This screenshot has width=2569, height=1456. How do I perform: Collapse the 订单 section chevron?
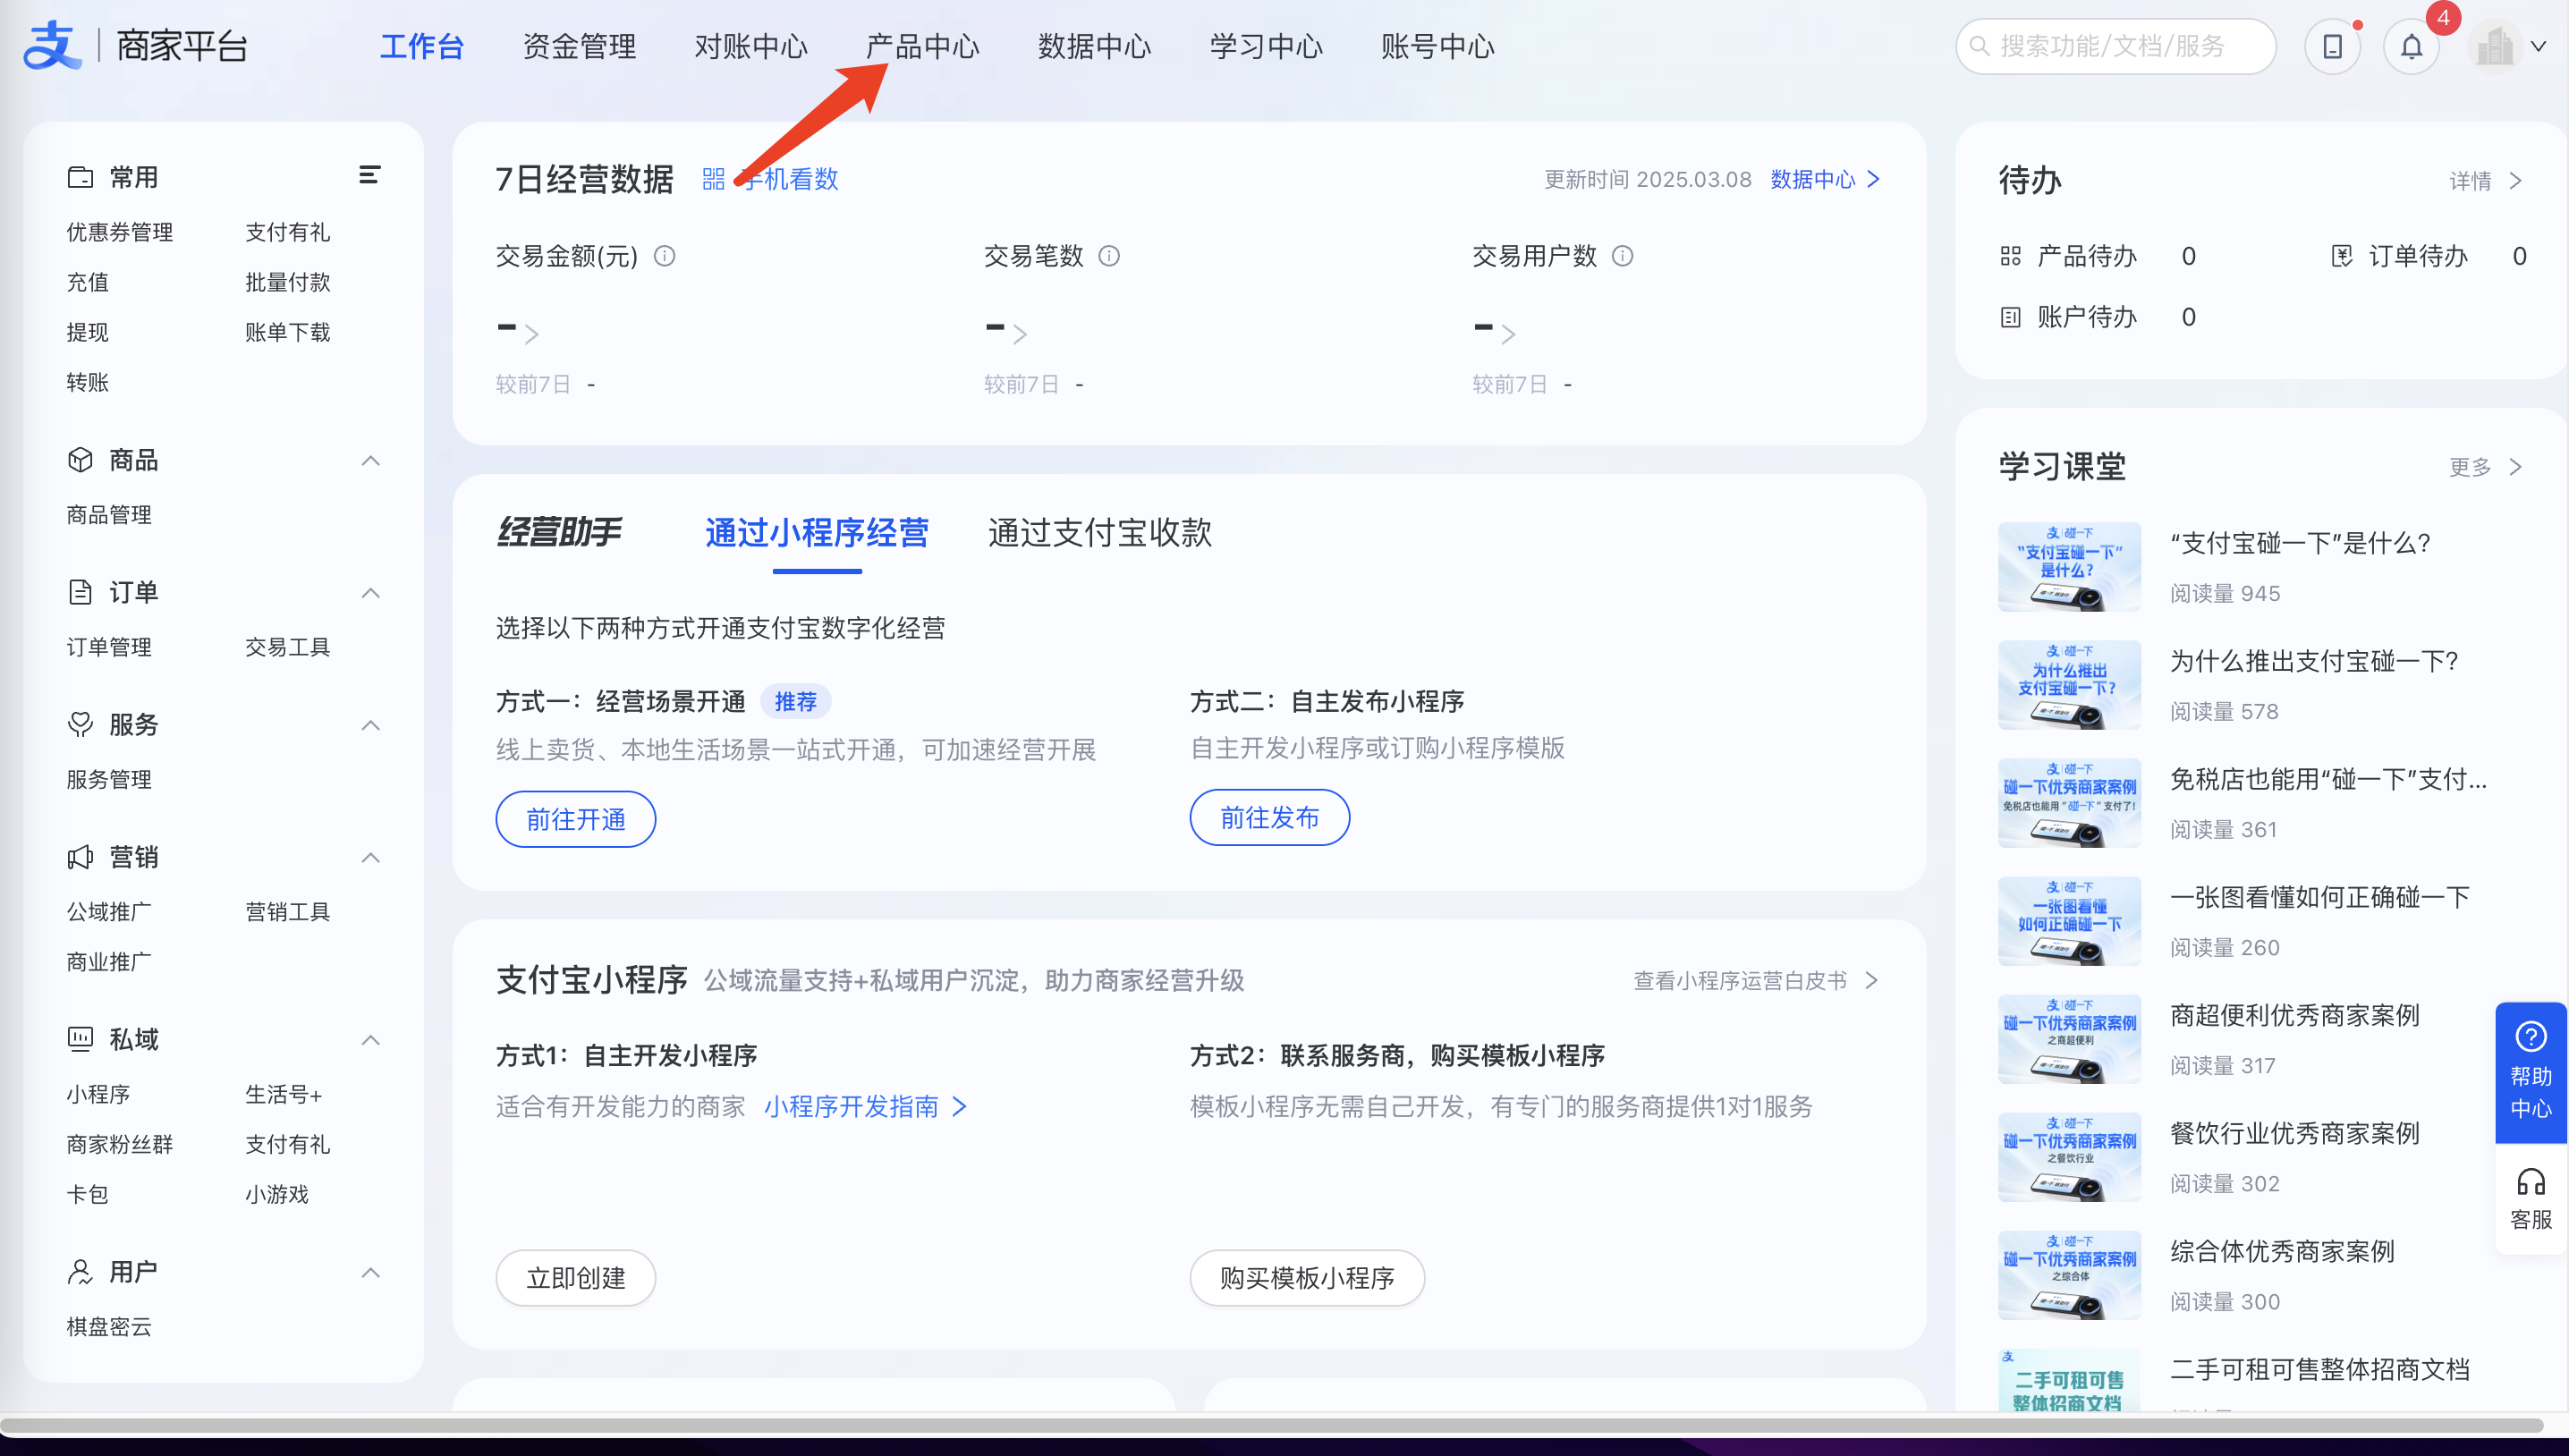point(370,593)
